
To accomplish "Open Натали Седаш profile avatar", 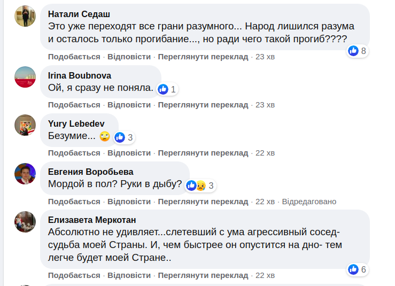I will pos(25,16).
